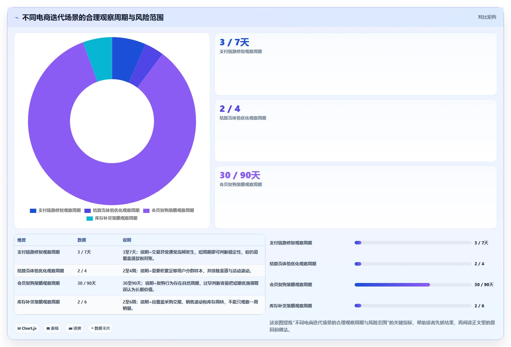Click the 2 / 6 table cell
The image size is (511, 347).
[82, 302]
